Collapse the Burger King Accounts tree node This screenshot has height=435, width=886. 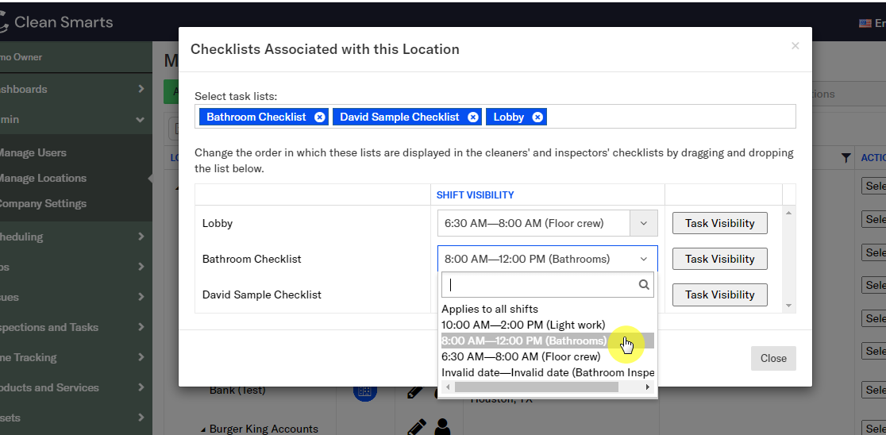(x=202, y=429)
